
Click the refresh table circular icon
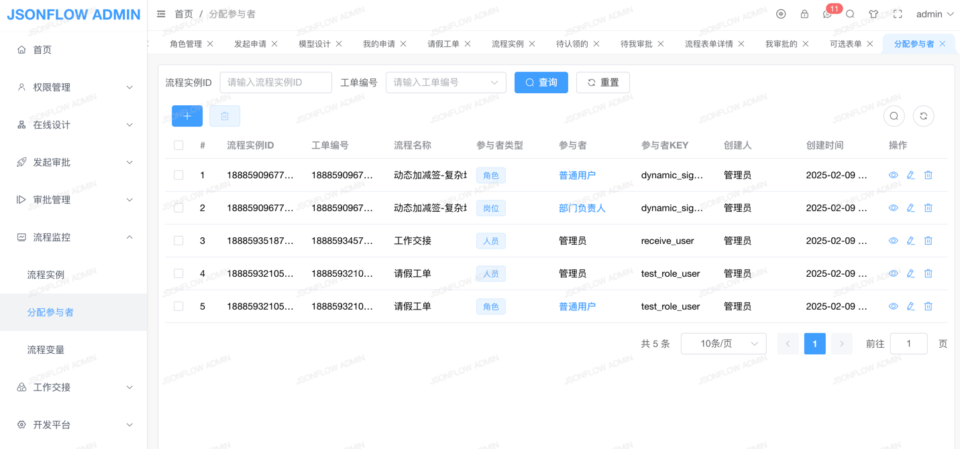pos(923,116)
